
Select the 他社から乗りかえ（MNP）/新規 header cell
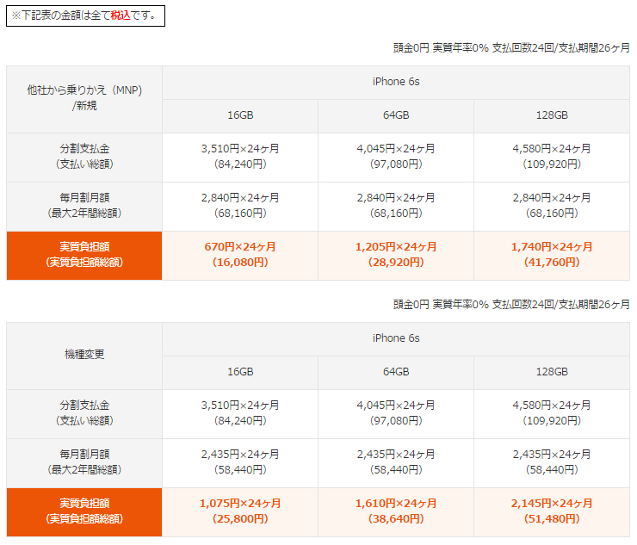pyautogui.click(x=84, y=100)
